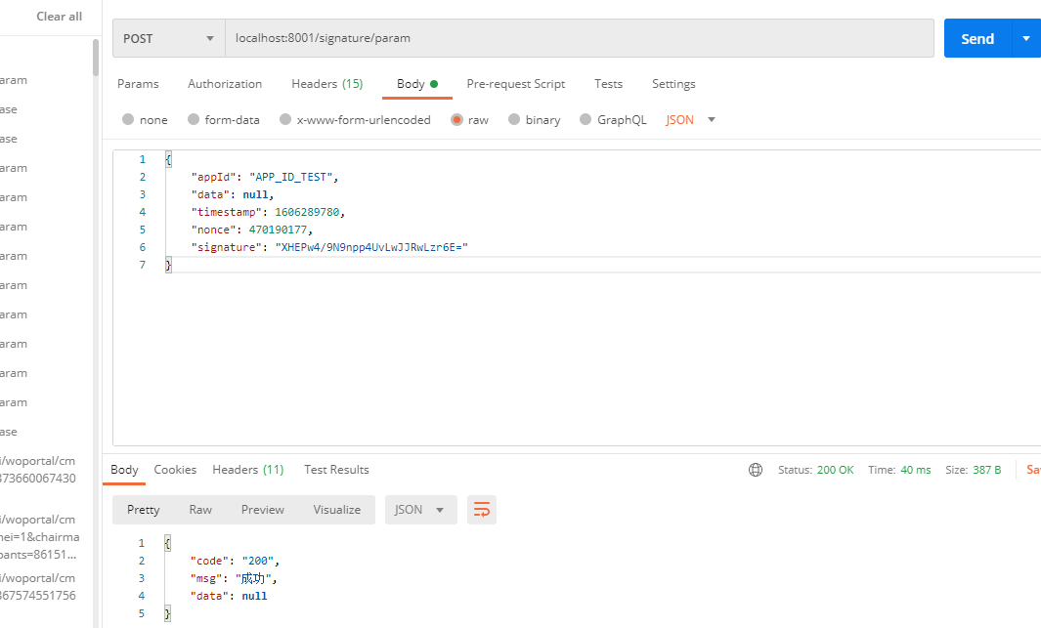Switch response view to Raw
This screenshot has height=628, width=1041.
coord(200,509)
